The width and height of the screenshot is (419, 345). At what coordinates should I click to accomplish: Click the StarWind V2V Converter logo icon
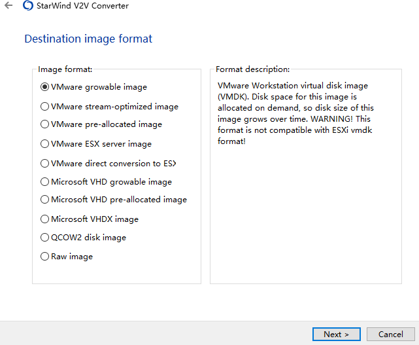coord(28,5)
